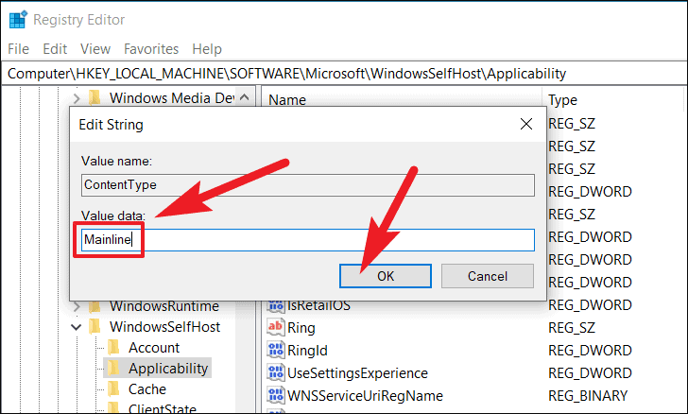Click the UseSettingsExperience DWORD icon

[276, 372]
